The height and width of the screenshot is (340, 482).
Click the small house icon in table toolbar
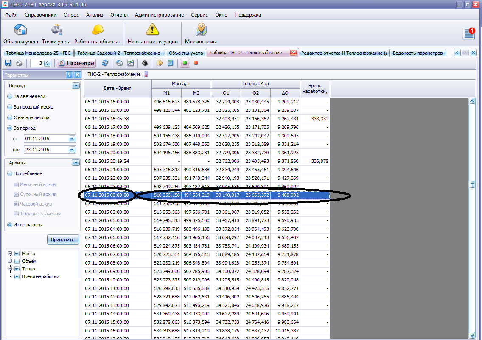pos(119,63)
